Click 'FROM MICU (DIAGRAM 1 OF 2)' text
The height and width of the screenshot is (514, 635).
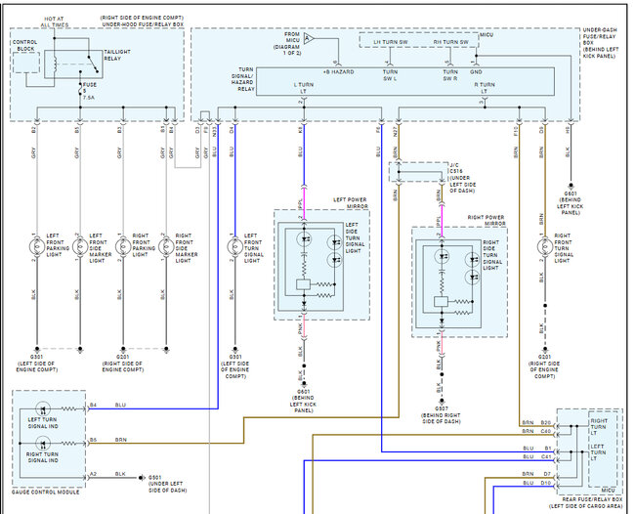(x=286, y=44)
